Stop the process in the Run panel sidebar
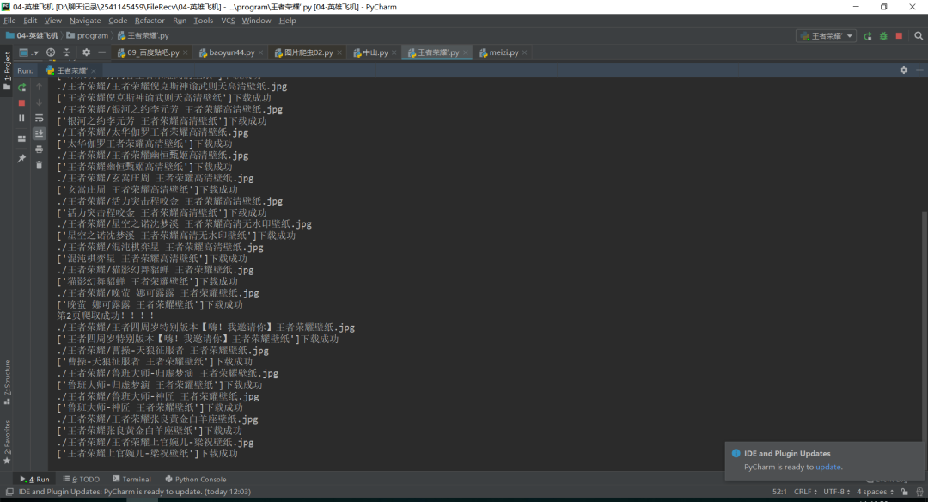 (21, 102)
